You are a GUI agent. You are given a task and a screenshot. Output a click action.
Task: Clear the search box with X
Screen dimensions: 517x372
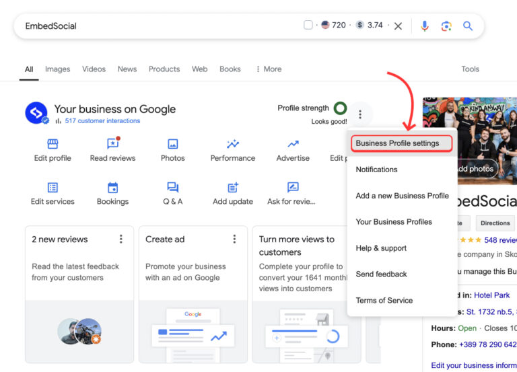(398, 26)
